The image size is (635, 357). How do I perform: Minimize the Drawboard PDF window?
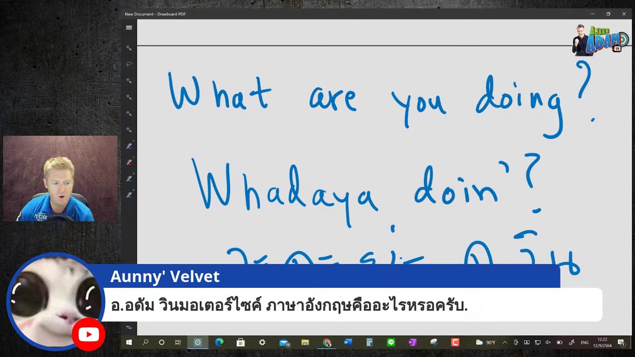pyautogui.click(x=593, y=14)
